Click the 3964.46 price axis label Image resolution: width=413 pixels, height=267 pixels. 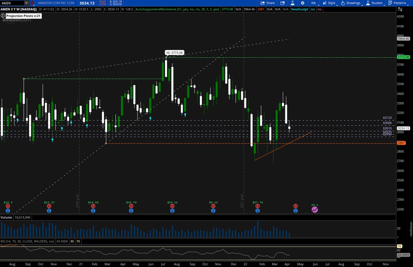point(403,39)
